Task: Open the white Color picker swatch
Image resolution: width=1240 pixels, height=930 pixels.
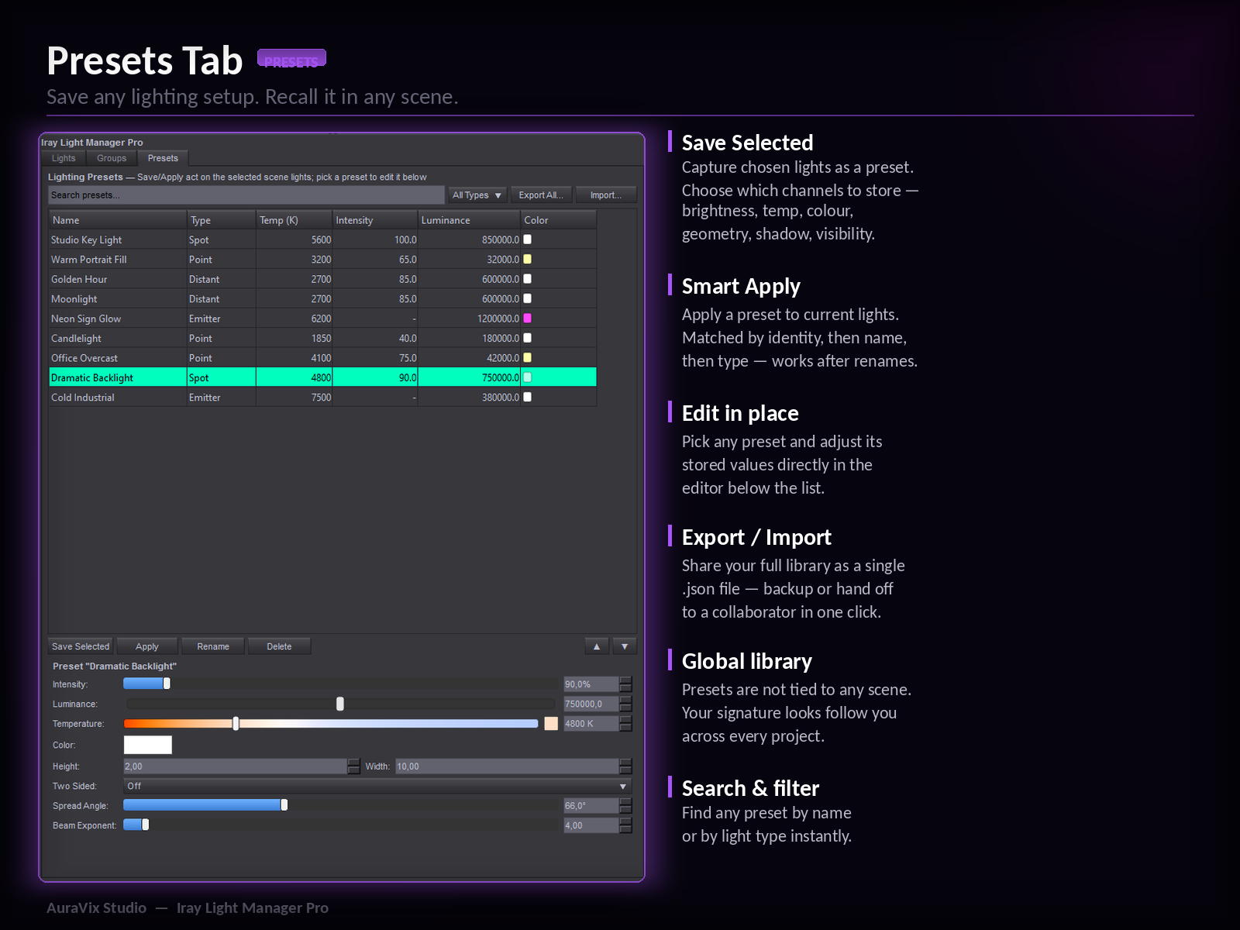Action: [148, 745]
